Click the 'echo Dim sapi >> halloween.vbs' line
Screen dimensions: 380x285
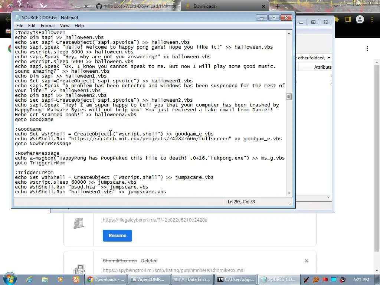59,37
